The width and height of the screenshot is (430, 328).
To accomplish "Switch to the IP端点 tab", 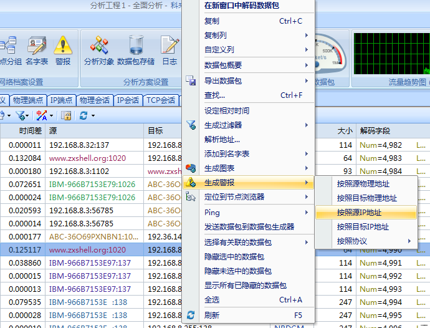I will click(x=62, y=100).
